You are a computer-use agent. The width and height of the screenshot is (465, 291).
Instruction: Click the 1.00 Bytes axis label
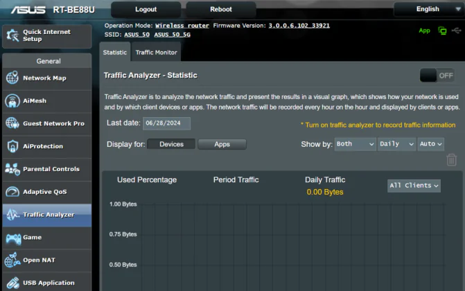point(123,204)
